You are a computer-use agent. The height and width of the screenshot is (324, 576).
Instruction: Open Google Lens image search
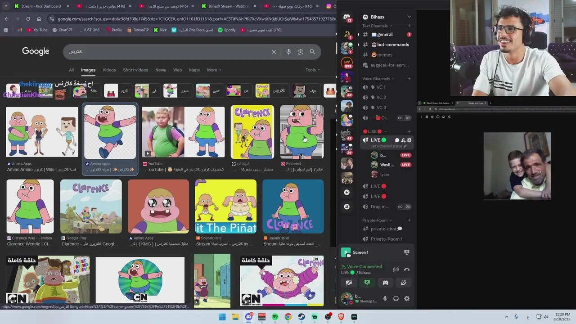pyautogui.click(x=301, y=52)
